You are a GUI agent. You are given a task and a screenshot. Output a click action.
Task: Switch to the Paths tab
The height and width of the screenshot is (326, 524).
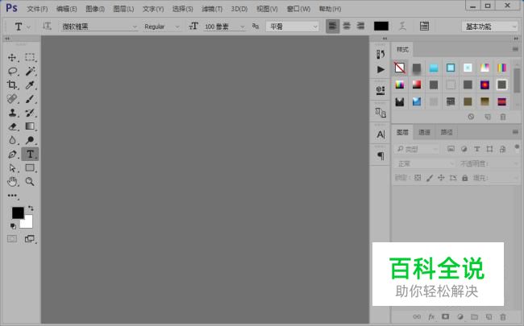point(447,133)
